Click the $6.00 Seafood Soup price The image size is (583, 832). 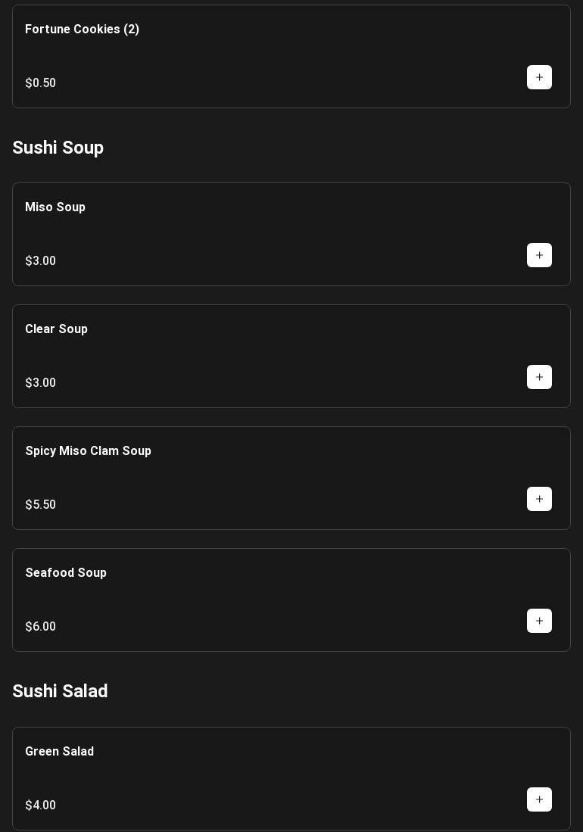pyautogui.click(x=41, y=627)
